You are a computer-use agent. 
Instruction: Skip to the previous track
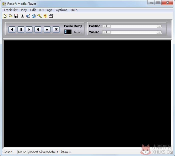pos(12,29)
